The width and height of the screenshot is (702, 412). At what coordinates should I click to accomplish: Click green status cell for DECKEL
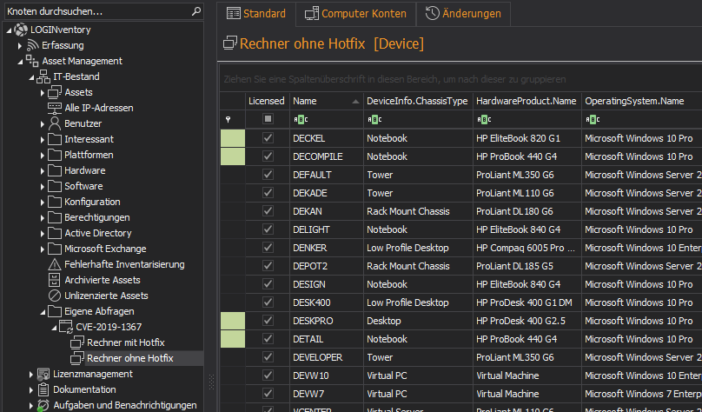point(233,138)
